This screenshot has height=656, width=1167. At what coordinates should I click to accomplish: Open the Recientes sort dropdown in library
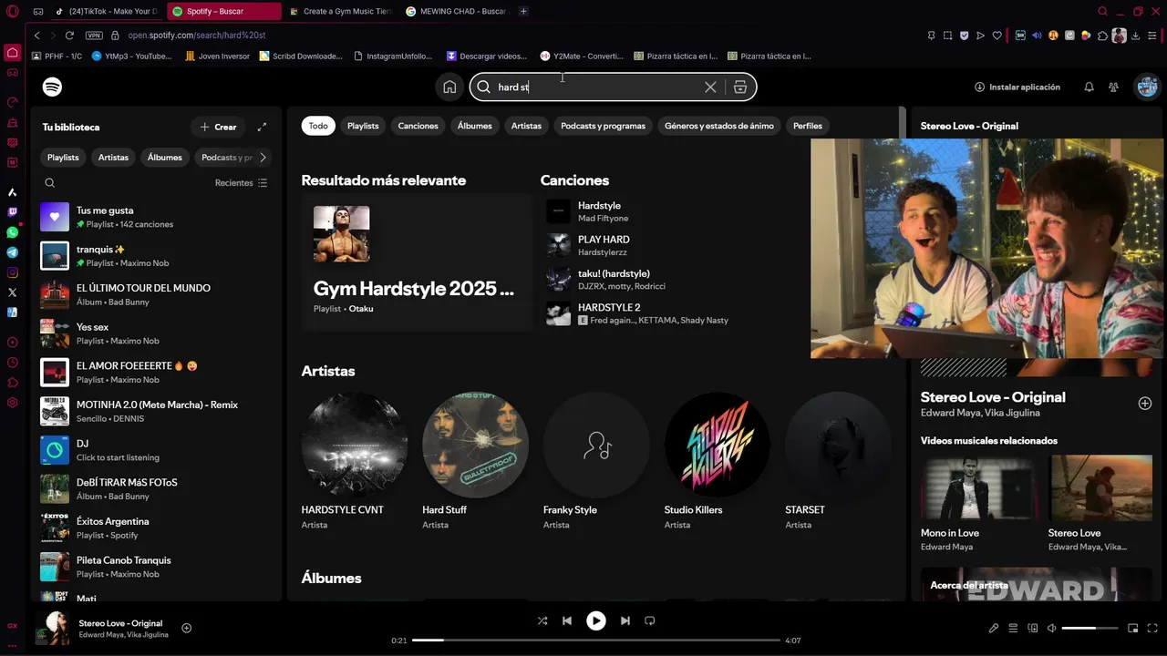pyautogui.click(x=242, y=183)
